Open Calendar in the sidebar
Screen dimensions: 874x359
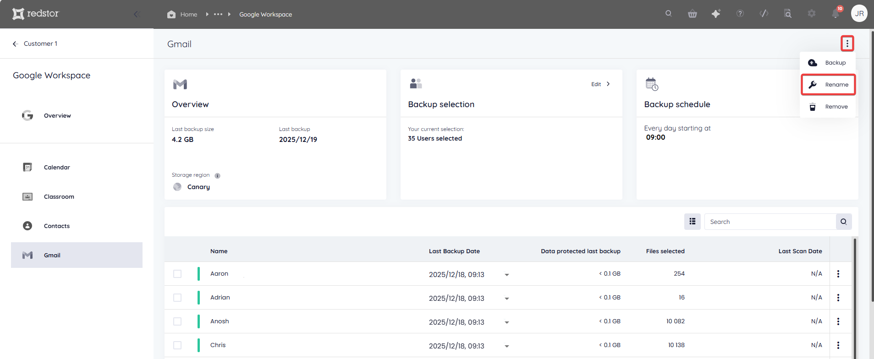77,168
